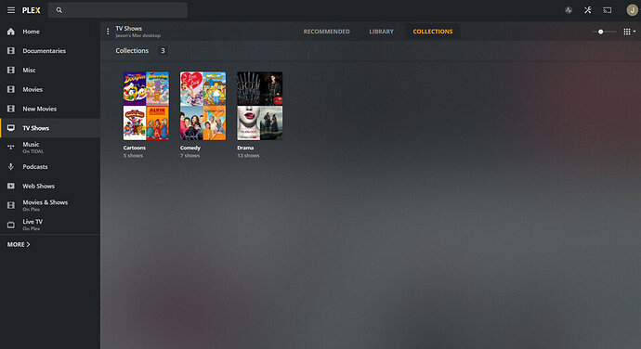Go to Home in sidebar

(31, 32)
